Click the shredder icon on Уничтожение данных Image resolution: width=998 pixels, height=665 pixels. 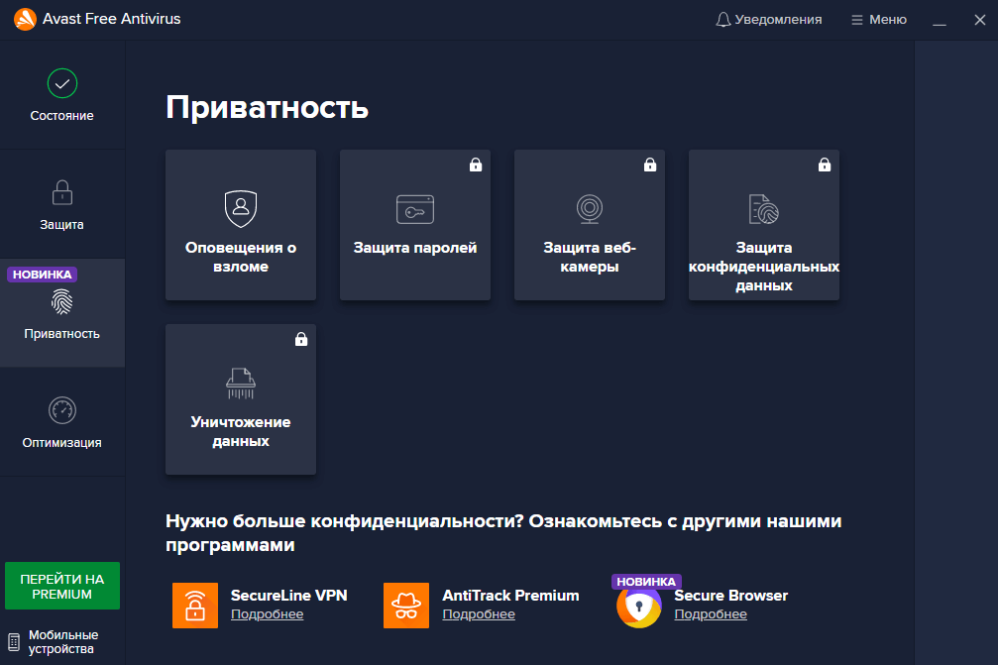tap(241, 384)
